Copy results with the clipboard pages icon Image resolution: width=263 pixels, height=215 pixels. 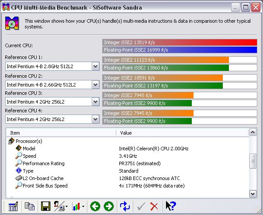point(30,206)
